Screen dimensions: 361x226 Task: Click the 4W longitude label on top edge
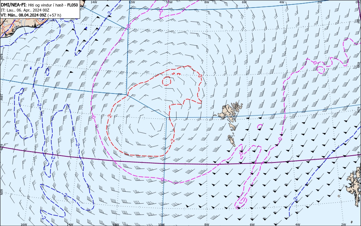click(x=282, y=2)
